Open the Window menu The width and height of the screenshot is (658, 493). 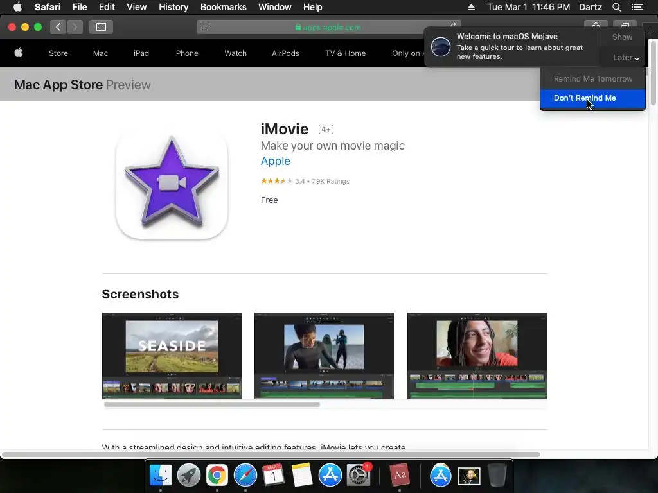[274, 7]
